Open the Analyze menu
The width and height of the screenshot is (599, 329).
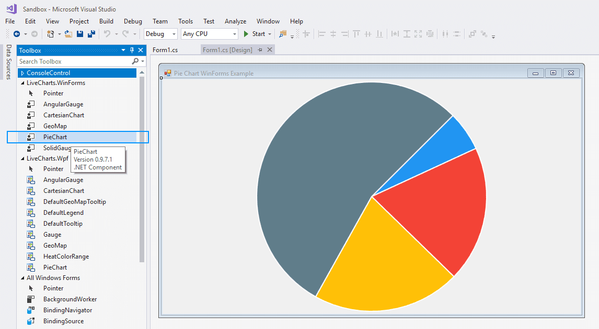[x=235, y=21]
